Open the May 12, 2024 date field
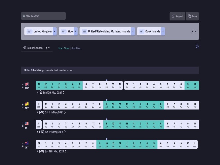 click(x=43, y=16)
